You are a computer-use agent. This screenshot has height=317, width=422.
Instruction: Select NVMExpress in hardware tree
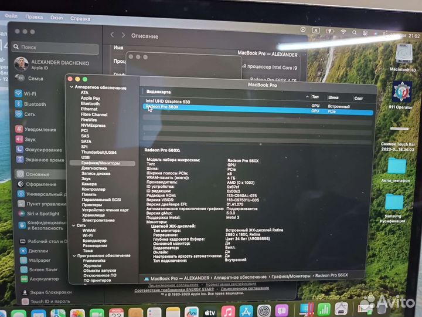pyautogui.click(x=93, y=126)
